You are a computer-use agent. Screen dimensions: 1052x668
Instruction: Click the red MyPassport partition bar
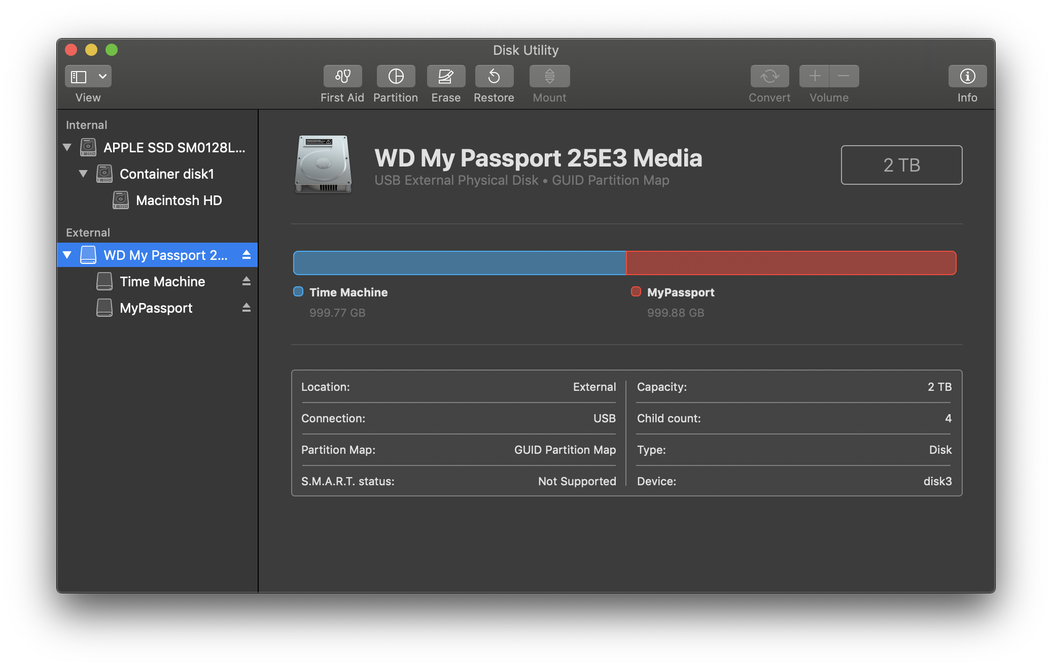coord(791,263)
